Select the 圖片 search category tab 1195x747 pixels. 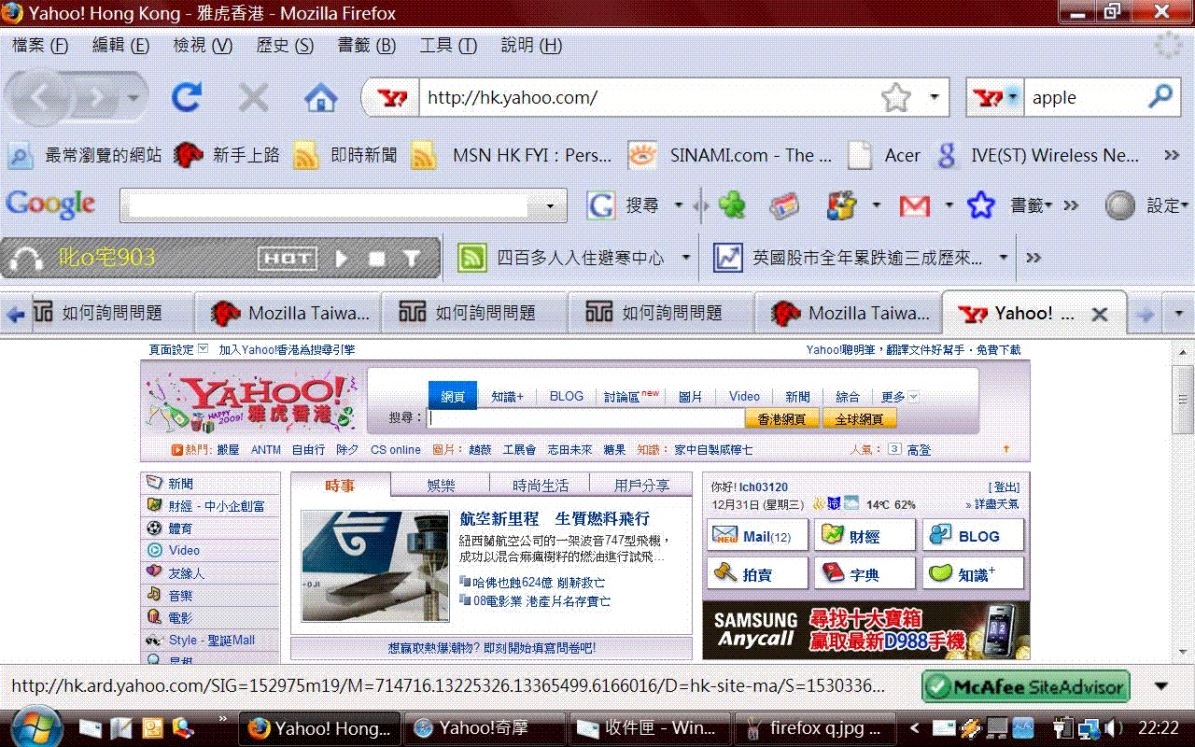(x=691, y=397)
